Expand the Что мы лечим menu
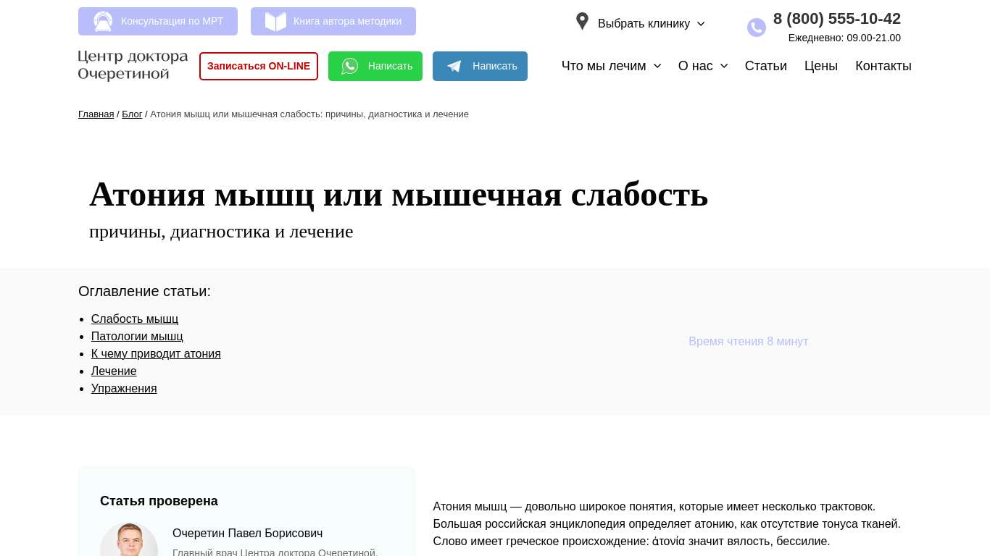The width and height of the screenshot is (990, 556). pyautogui.click(x=611, y=66)
